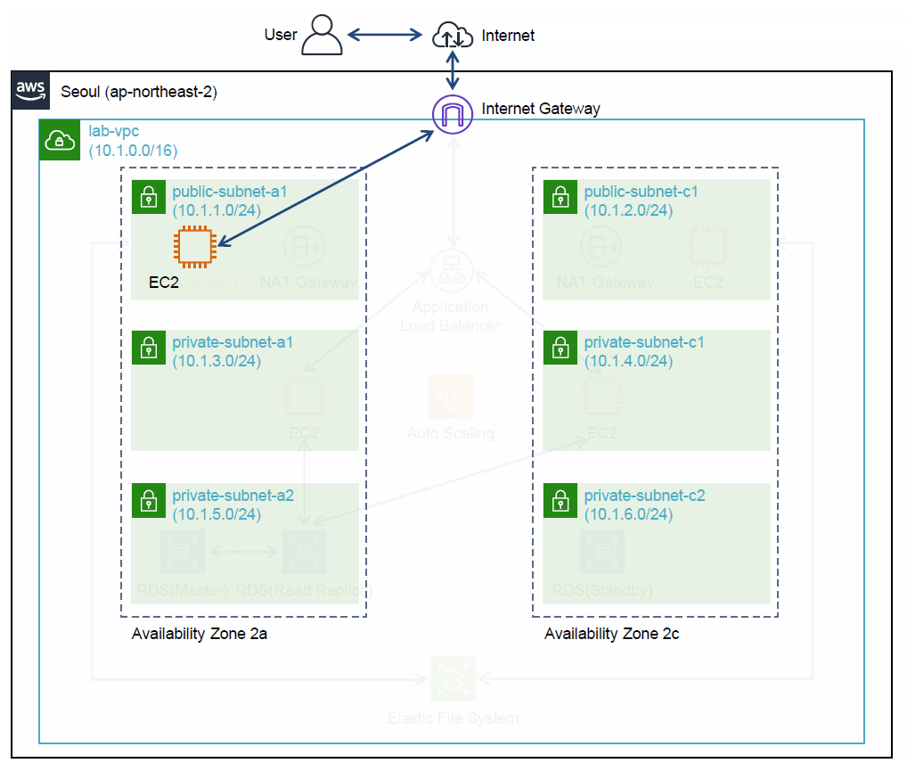Click the faded 'Elastic File System' text
This screenshot has width=907, height=763.
[453, 718]
